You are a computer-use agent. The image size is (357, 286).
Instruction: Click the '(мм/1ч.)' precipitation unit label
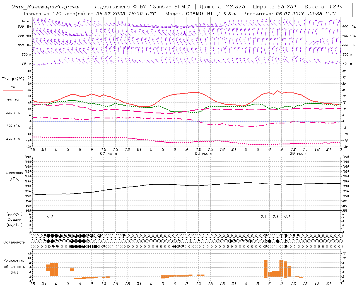click(15, 225)
